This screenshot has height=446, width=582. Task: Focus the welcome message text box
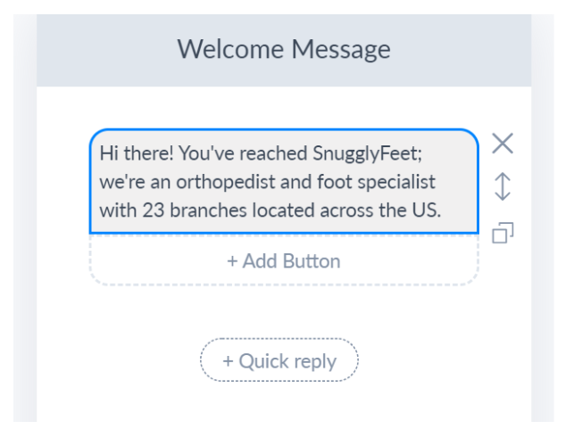pos(284,181)
